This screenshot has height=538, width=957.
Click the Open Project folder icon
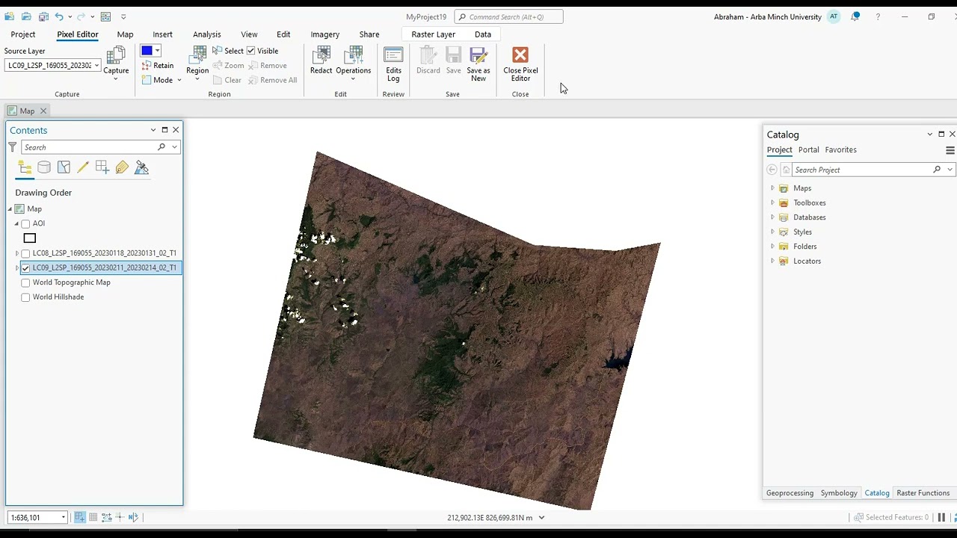pyautogui.click(x=26, y=16)
